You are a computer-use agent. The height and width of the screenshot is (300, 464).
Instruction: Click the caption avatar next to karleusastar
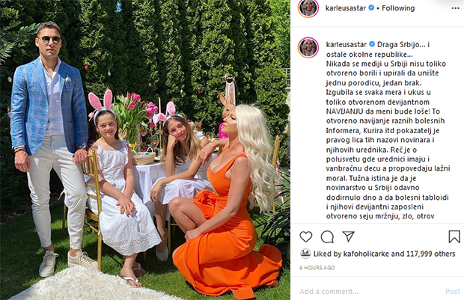[308, 48]
